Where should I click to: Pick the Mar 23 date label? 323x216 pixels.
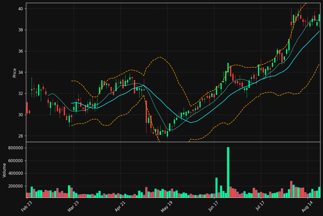coord(73,206)
